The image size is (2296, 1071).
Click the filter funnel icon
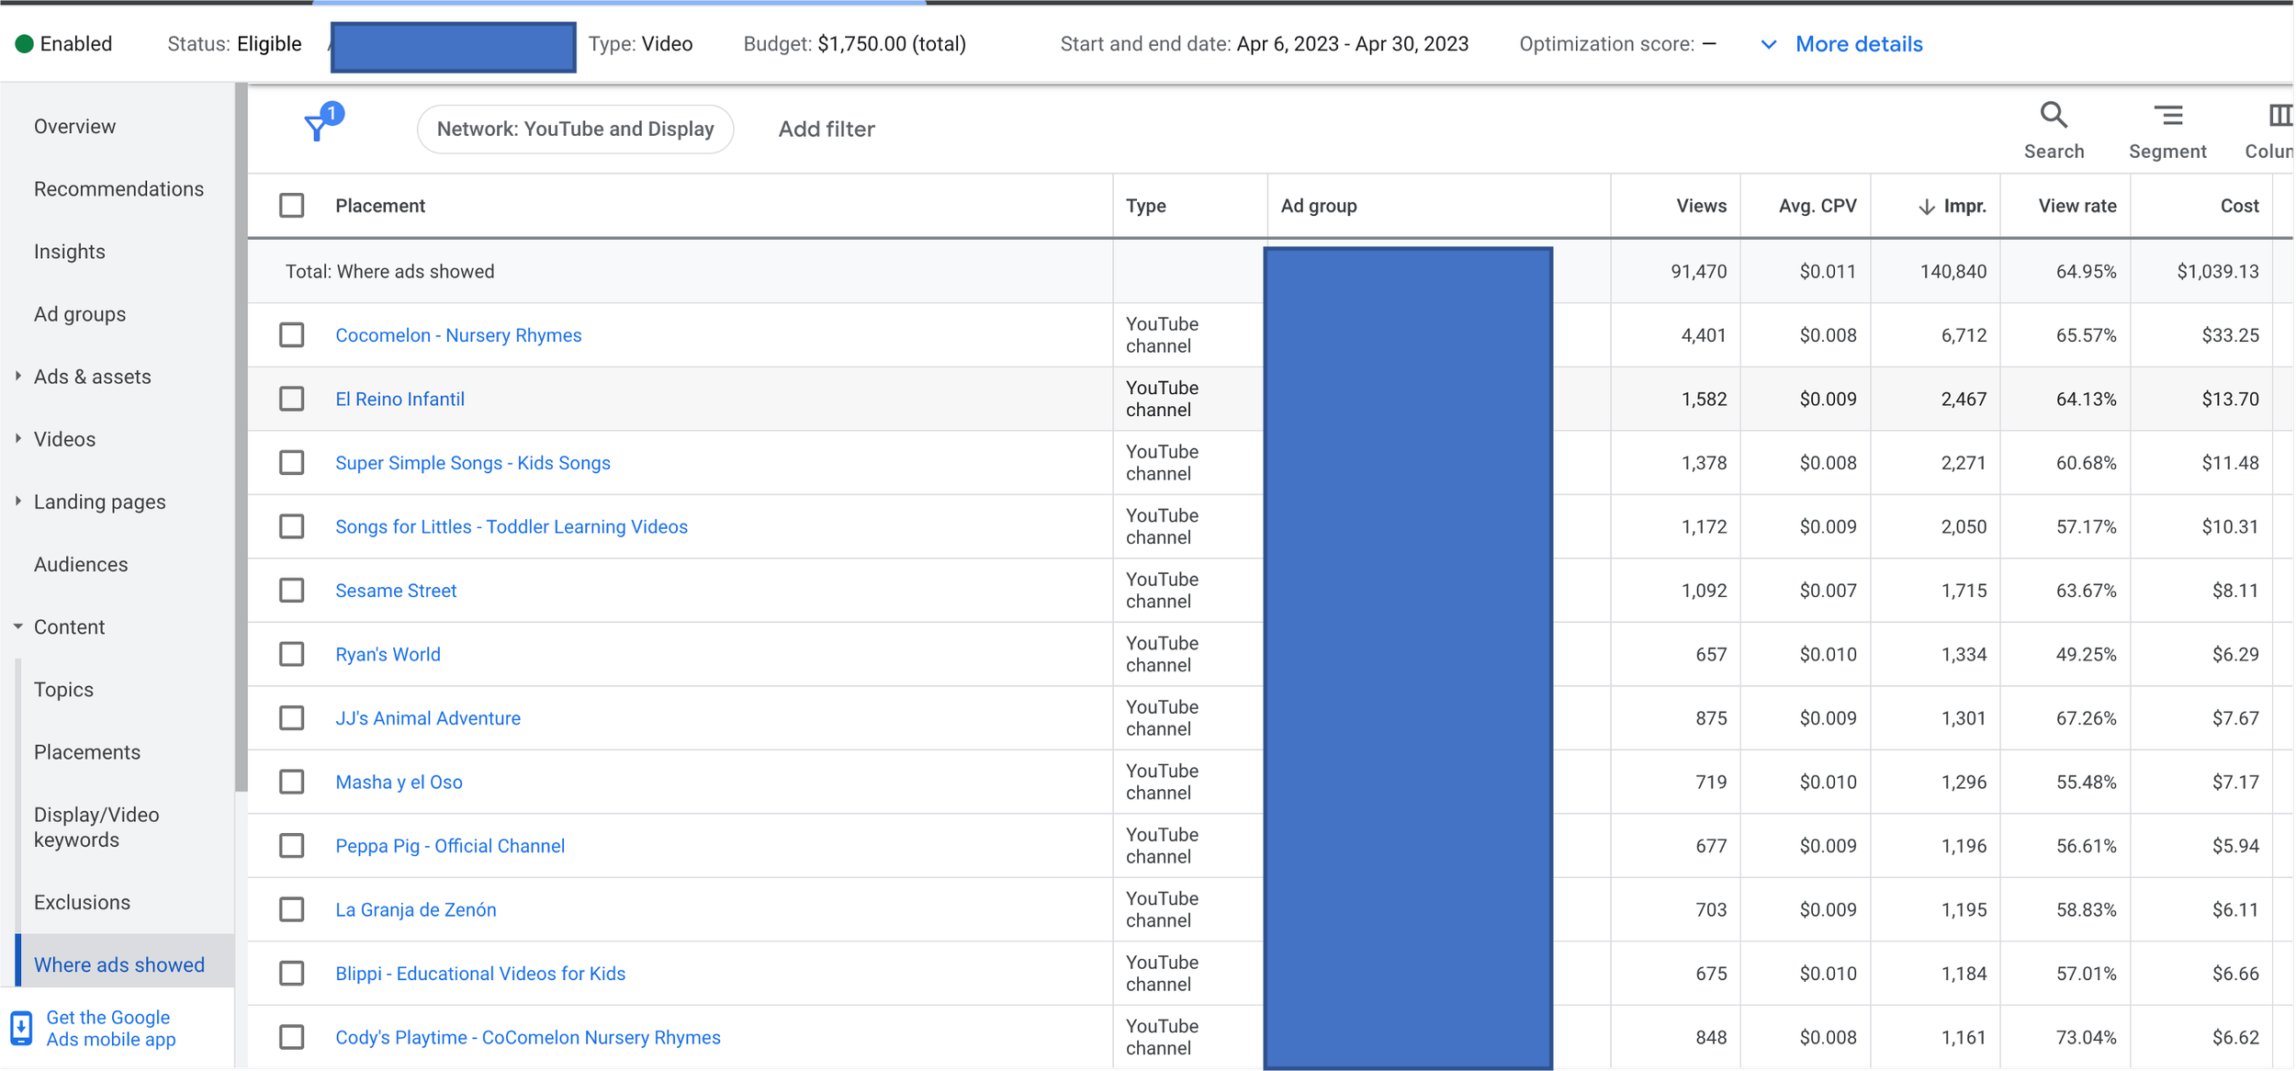point(317,129)
